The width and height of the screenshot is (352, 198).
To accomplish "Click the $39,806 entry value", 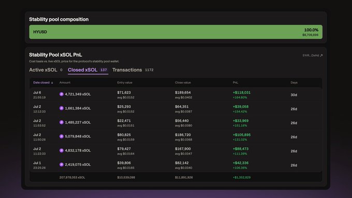I will [x=124, y=163].
